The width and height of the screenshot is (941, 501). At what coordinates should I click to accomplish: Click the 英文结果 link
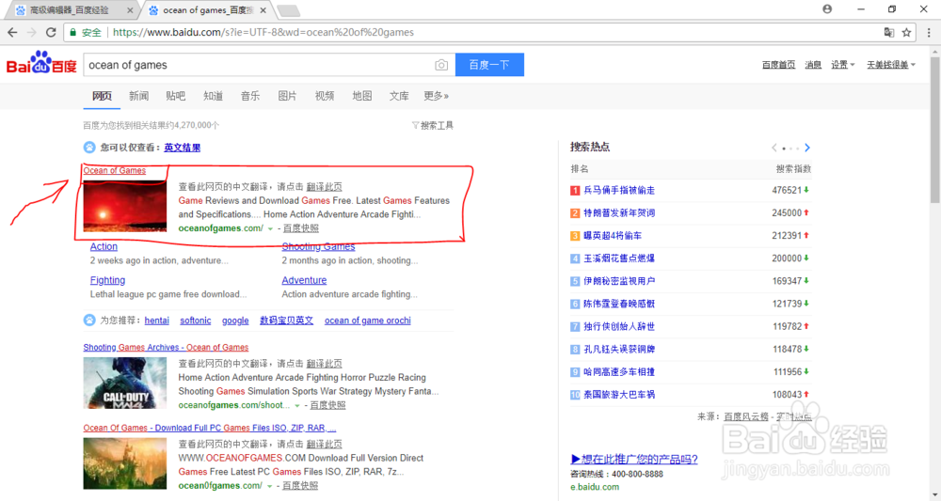click(183, 148)
